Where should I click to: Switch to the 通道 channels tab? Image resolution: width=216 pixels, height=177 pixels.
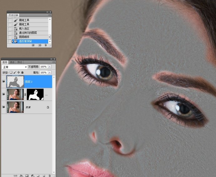tap(12, 62)
